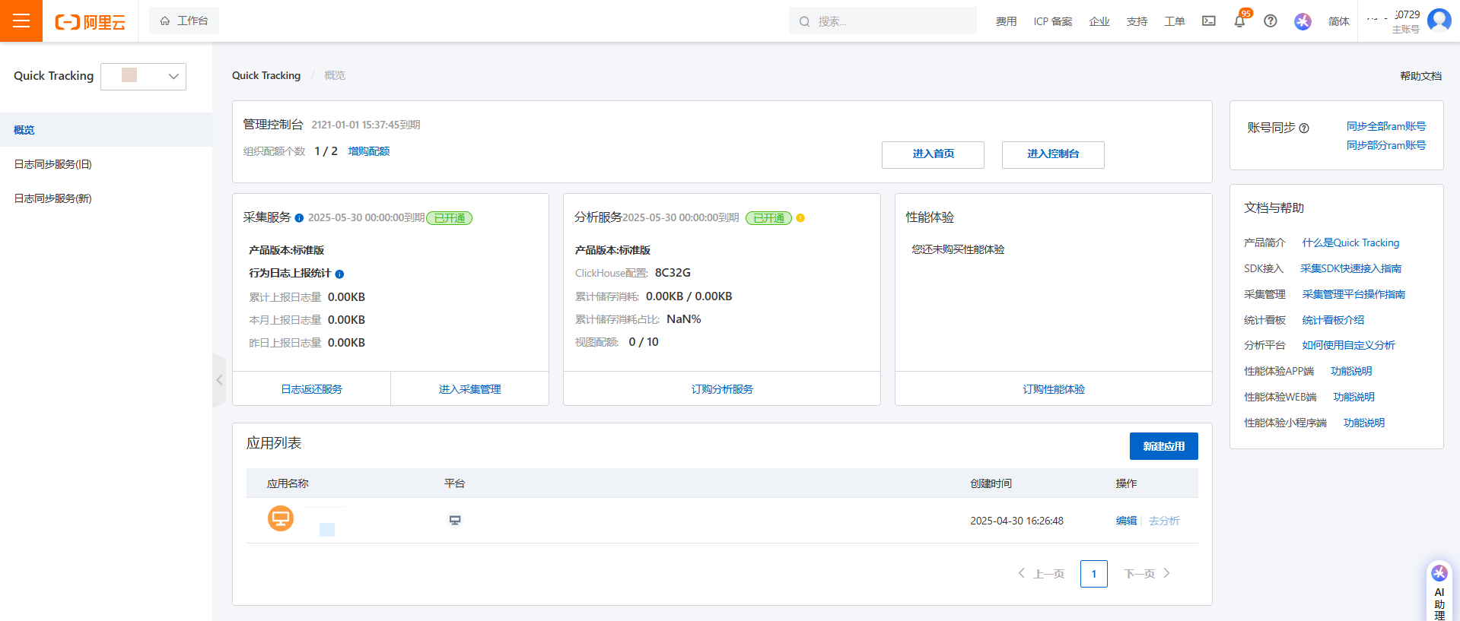Click the help icon next to 账号同步

point(1304,128)
